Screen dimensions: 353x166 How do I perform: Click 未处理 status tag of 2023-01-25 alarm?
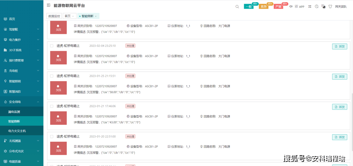point(130,76)
